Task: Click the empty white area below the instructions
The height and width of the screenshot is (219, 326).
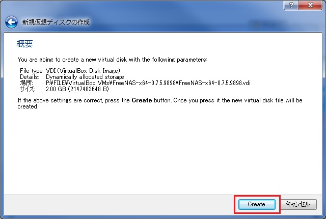Action: coord(163,153)
